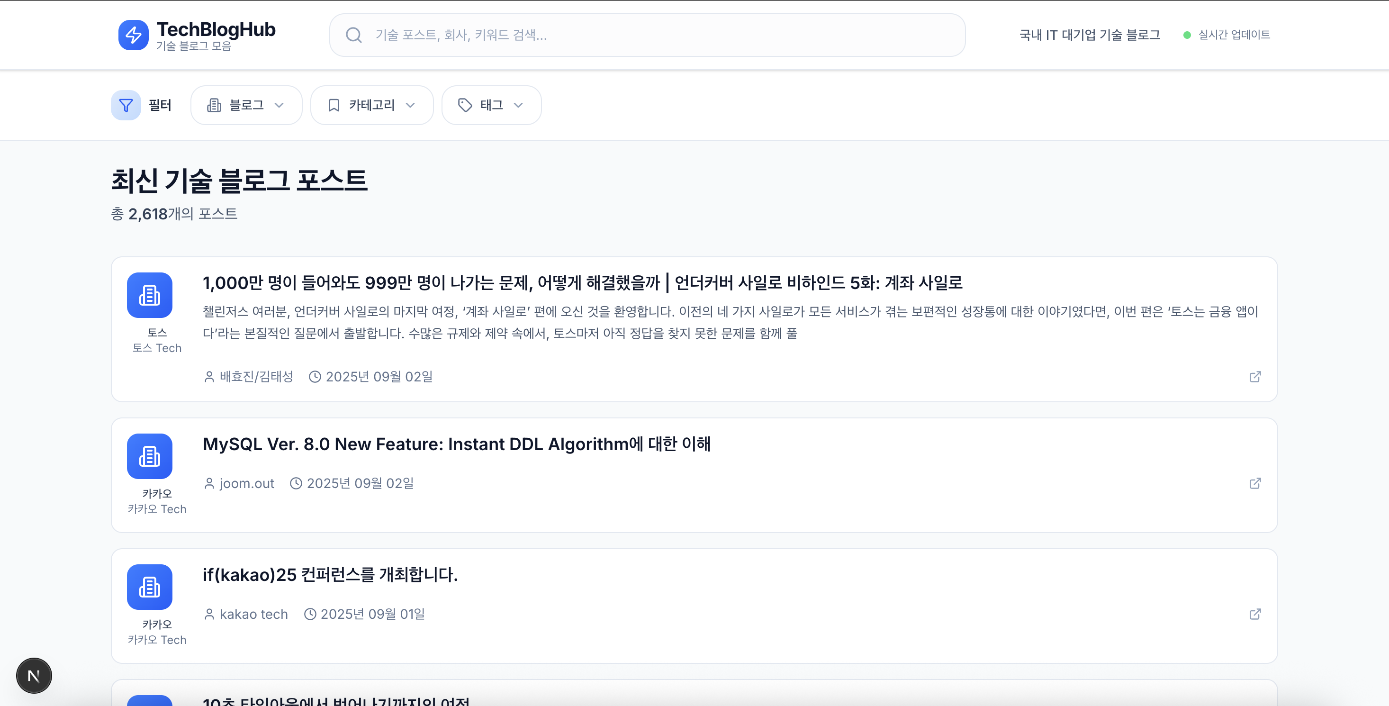The height and width of the screenshot is (706, 1389).
Task: Click person icon next to joom.out
Action: [209, 483]
